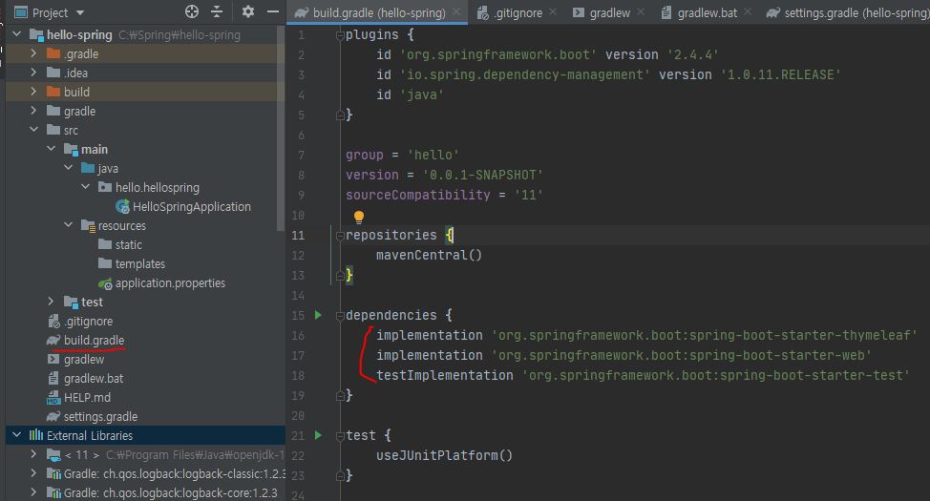This screenshot has height=501, width=930.
Task: Switch to gradlew editor tab
Action: (610, 12)
